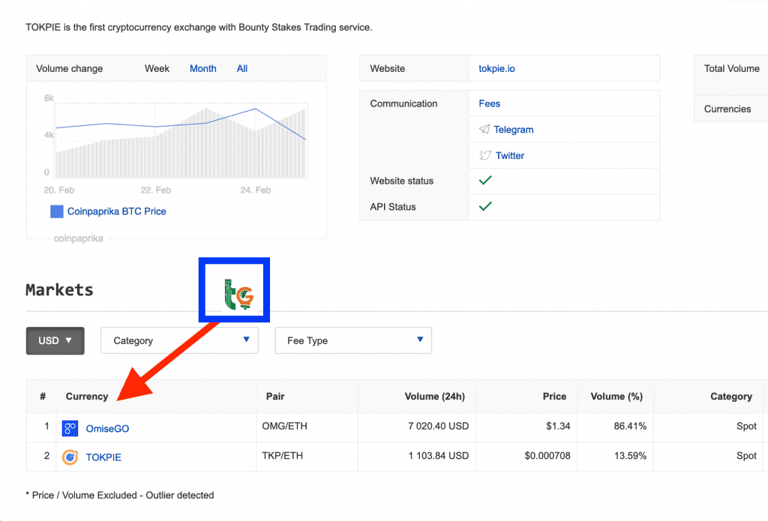Click the Currencies label
This screenshot has width=768, height=521.
tap(727, 109)
